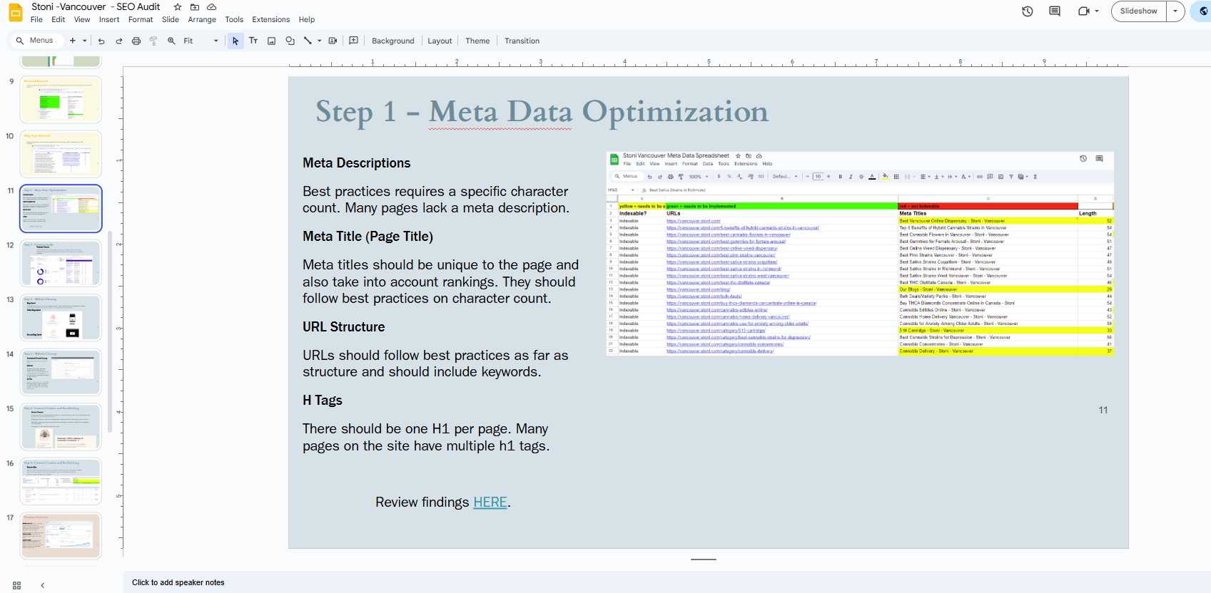Open the Transition panel
Viewport: 1211px width, 593px height.
click(x=522, y=41)
